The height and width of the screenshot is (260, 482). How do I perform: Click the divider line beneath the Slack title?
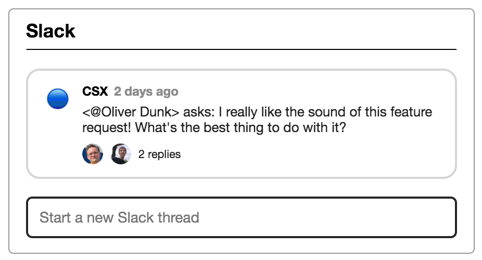point(242,49)
